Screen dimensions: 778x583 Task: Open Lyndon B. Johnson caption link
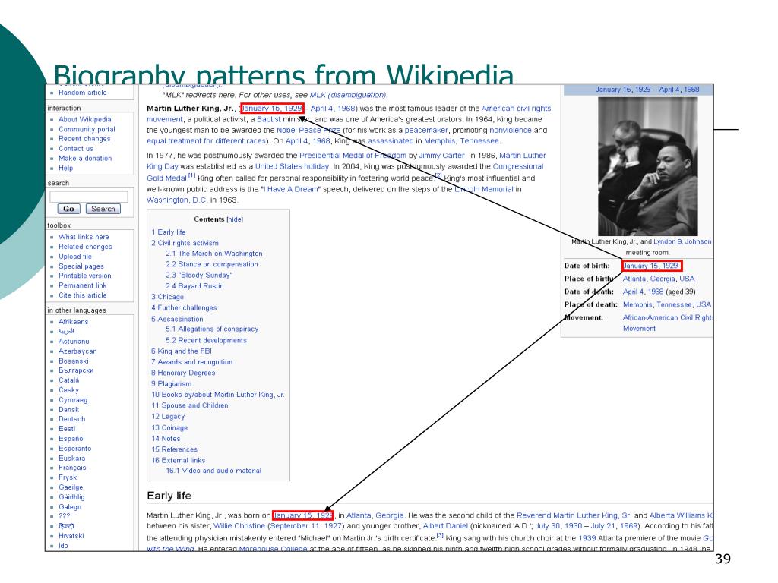(682, 242)
